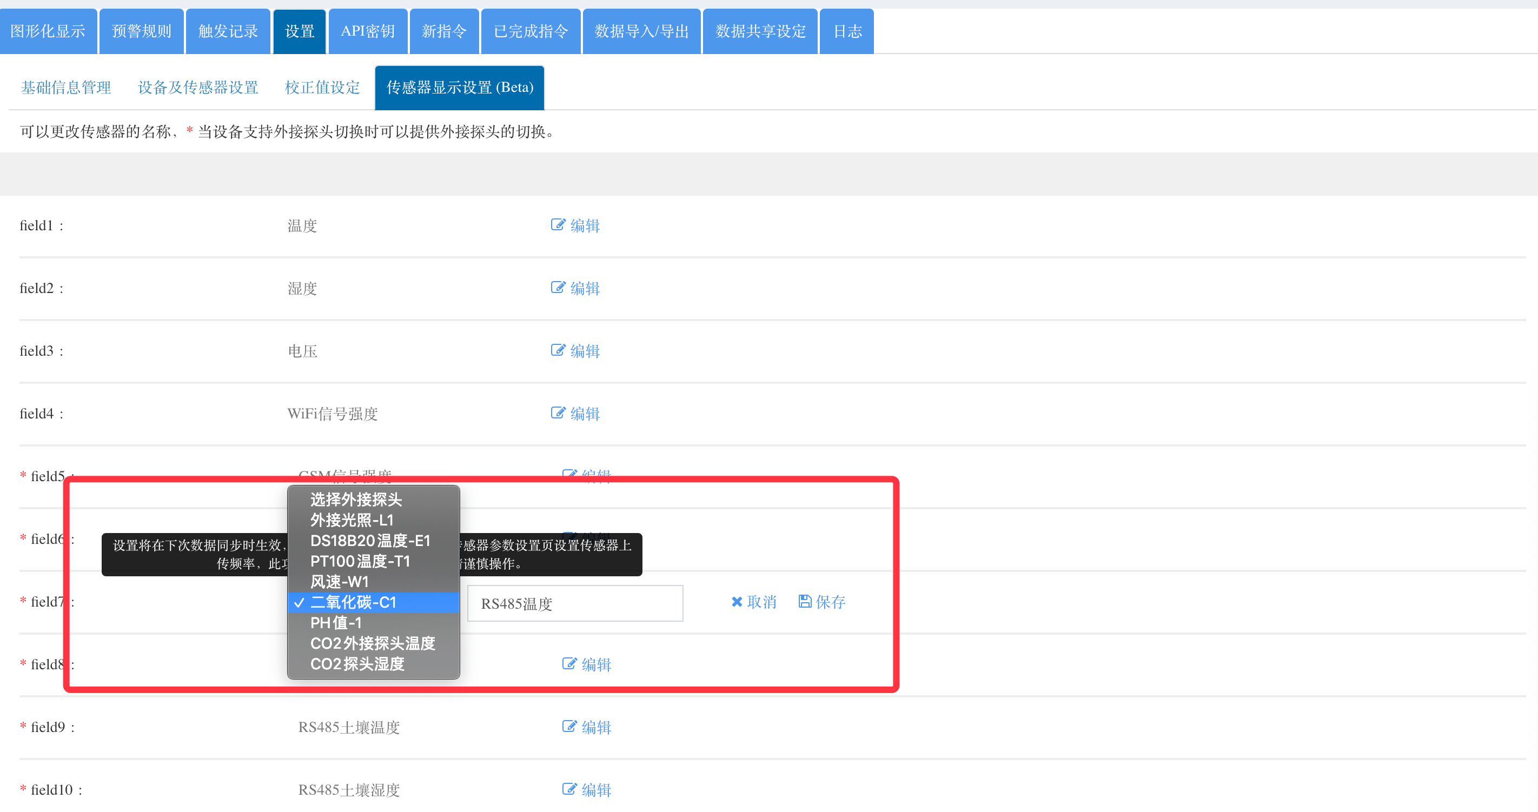This screenshot has height=812, width=1538.
Task: Click the RS485土壤湿度 value of field10
Action: tap(349, 790)
